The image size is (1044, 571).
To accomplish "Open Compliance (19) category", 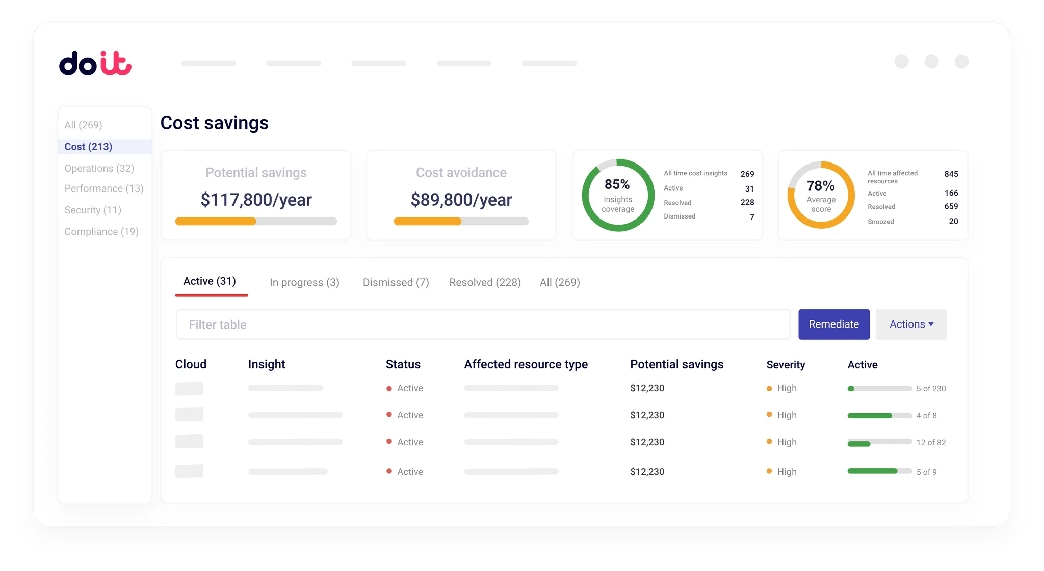I will click(x=101, y=232).
